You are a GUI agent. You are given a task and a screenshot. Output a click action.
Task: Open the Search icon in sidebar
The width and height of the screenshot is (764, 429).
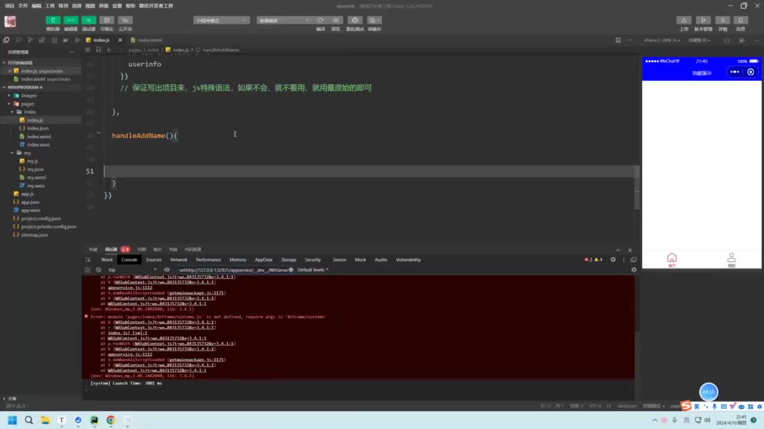pos(19,40)
